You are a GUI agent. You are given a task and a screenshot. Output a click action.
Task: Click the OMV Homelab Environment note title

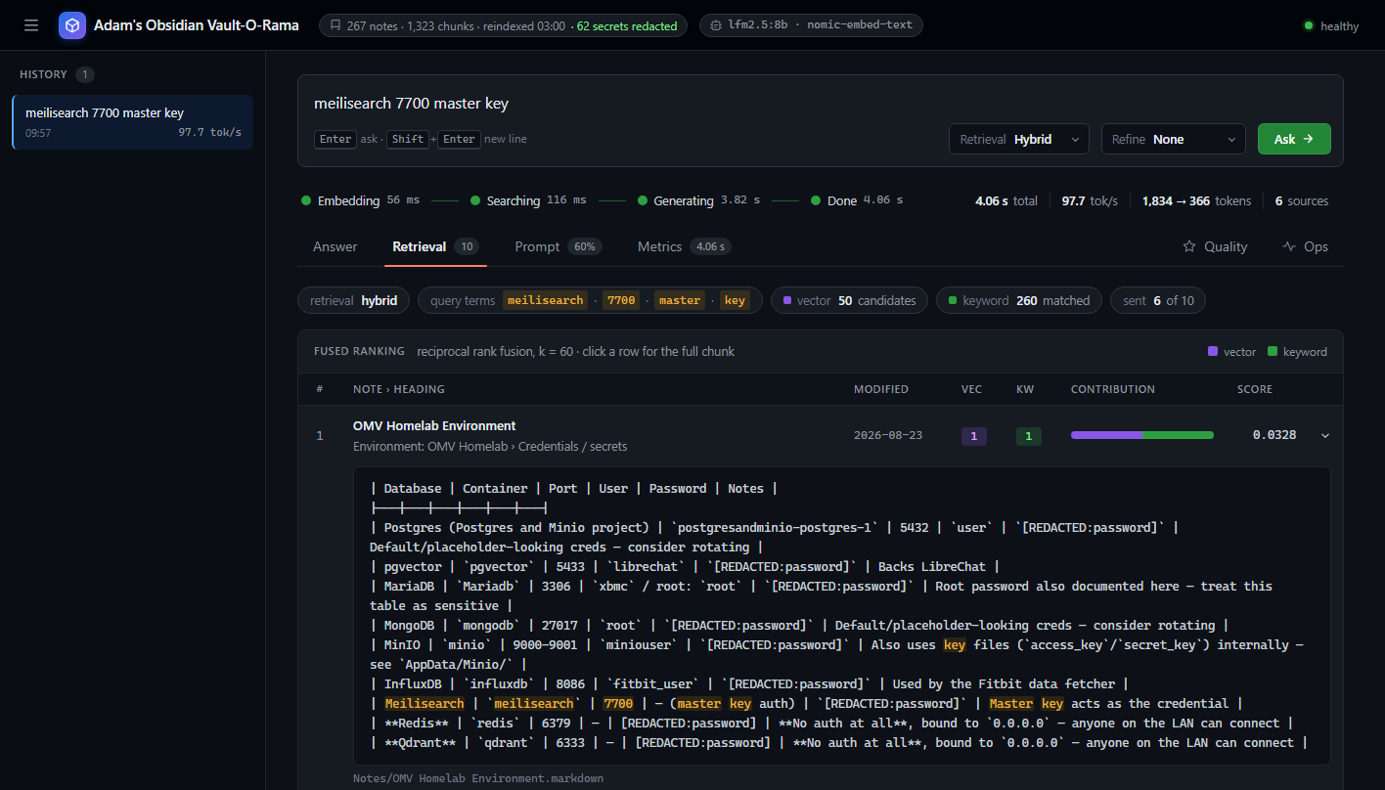coord(434,426)
